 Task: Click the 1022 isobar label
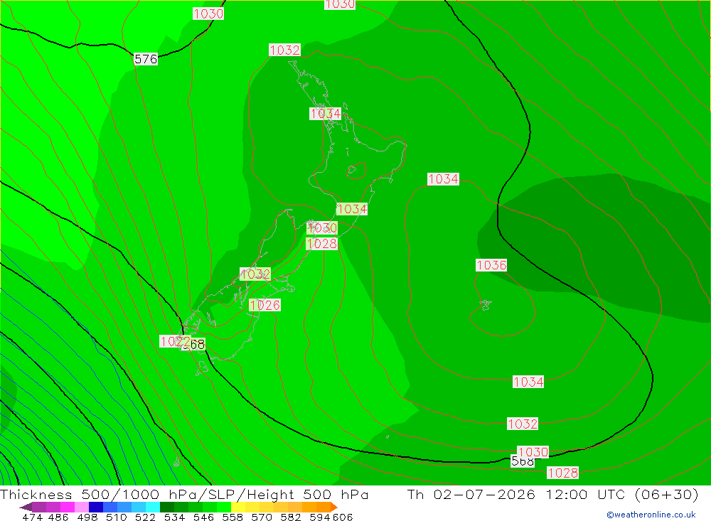(175, 341)
